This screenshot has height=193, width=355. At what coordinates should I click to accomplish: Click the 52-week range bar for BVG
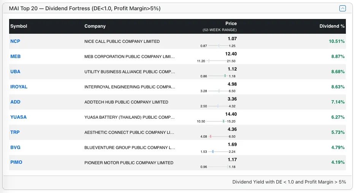click(218, 151)
